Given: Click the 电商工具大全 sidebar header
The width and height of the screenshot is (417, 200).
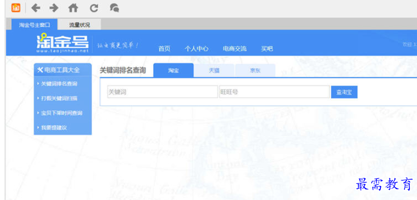Looking at the screenshot, I should 63,70.
